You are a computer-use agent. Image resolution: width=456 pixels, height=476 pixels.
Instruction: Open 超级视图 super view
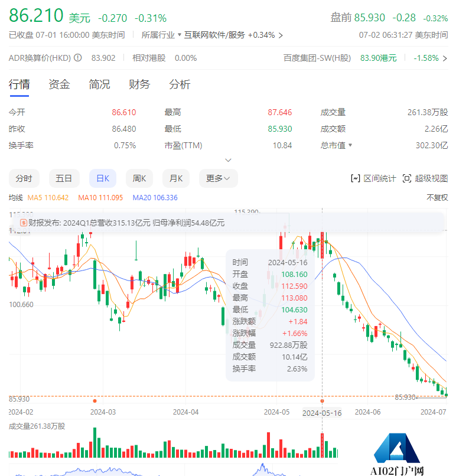tap(425, 178)
